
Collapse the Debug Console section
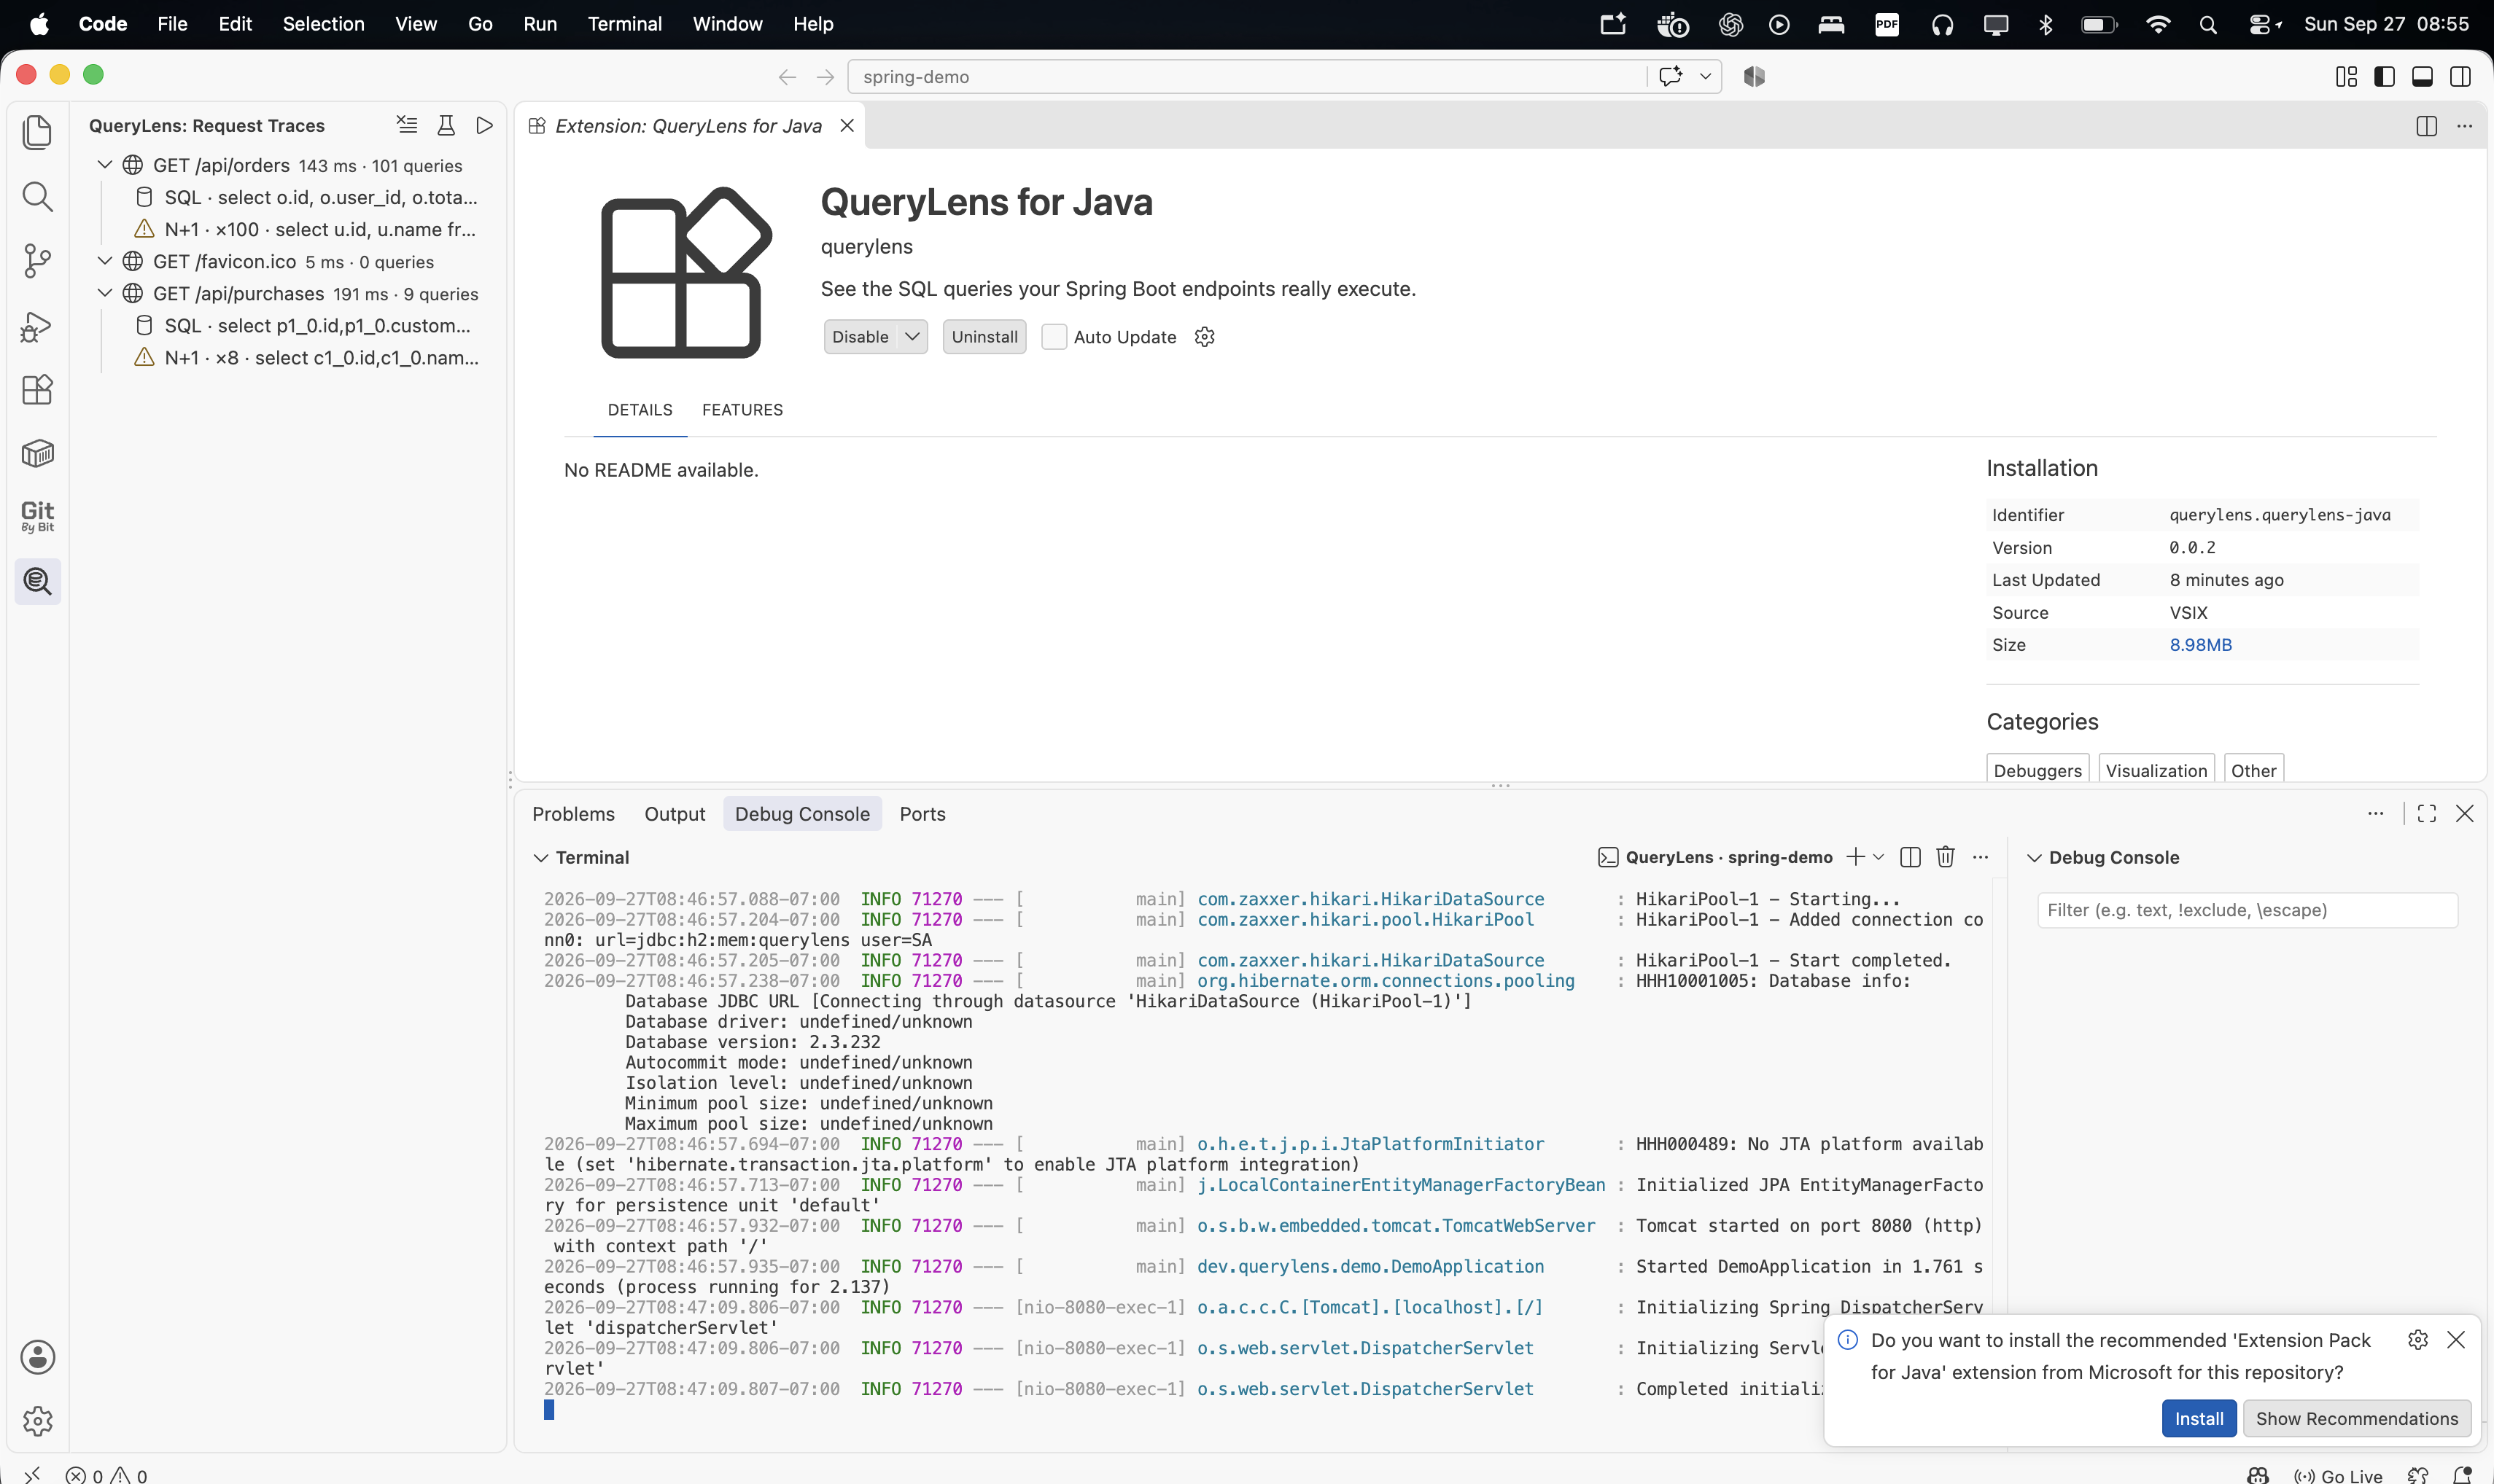pyautogui.click(x=2034, y=858)
